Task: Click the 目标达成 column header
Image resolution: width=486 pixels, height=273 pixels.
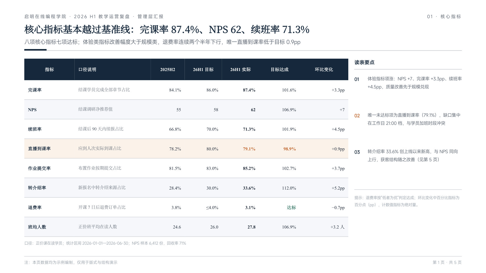Action: point(279,70)
